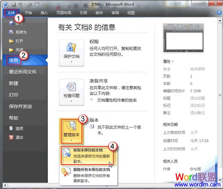223x189 pixels.
Task: Open the 管理版本 dropdown button
Action: [x=72, y=131]
